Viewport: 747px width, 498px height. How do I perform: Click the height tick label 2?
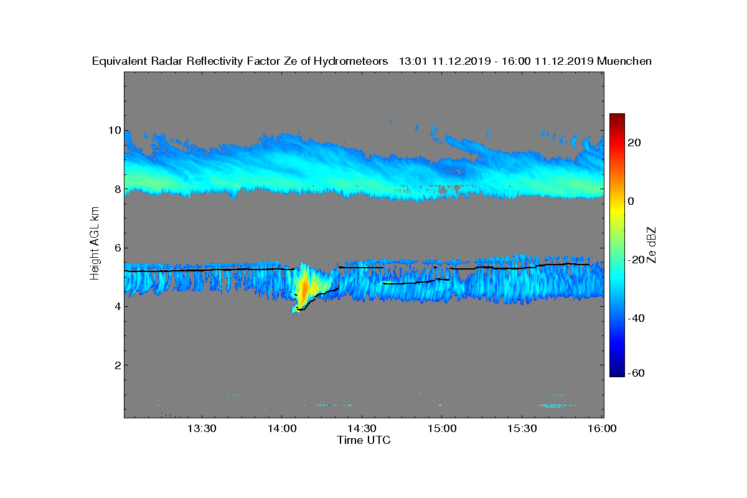pyautogui.click(x=116, y=365)
